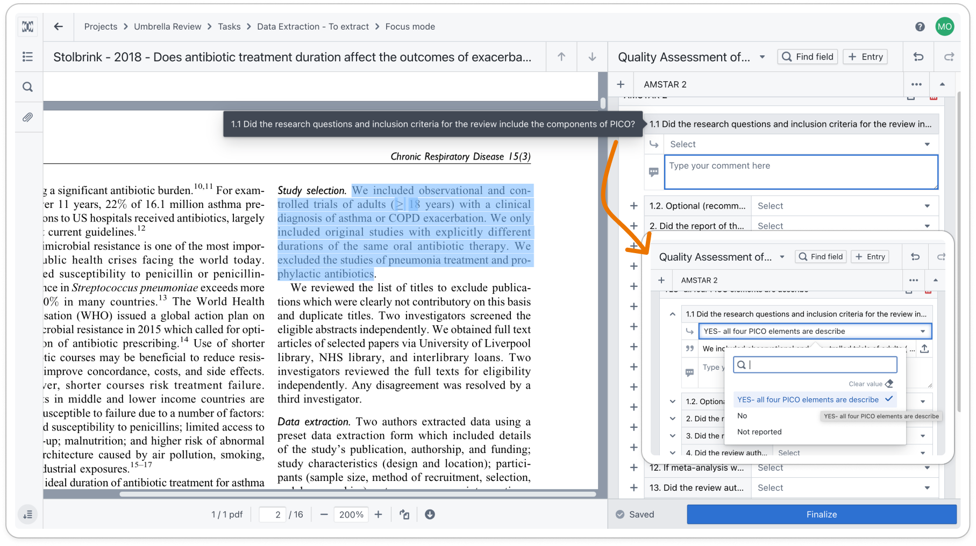Screen dimensions: 976x546
Task: Click the plus icon beside AMSTAR 2 in main panel
Action: 621,84
